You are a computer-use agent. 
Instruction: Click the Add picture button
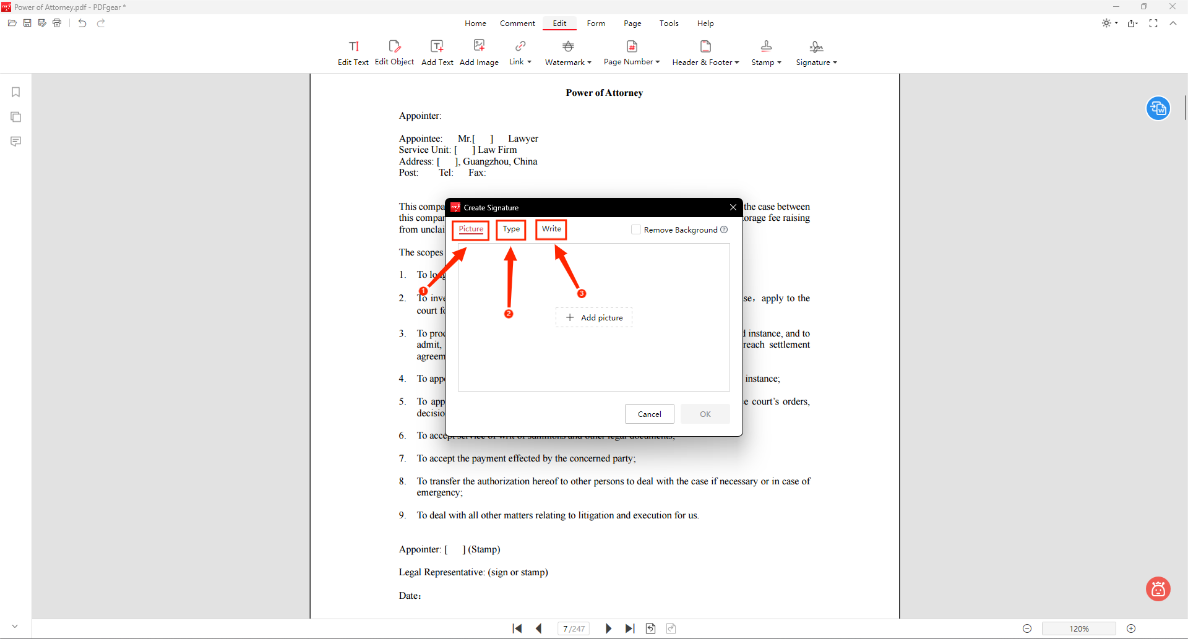[593, 317]
